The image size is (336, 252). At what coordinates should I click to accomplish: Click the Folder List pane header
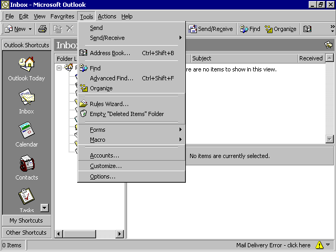click(67, 58)
